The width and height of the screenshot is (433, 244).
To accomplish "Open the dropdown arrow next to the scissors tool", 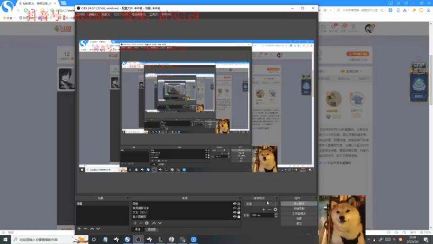I will 409,10.
